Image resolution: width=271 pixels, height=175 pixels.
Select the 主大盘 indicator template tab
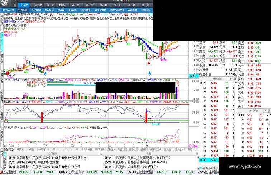coord(167,149)
